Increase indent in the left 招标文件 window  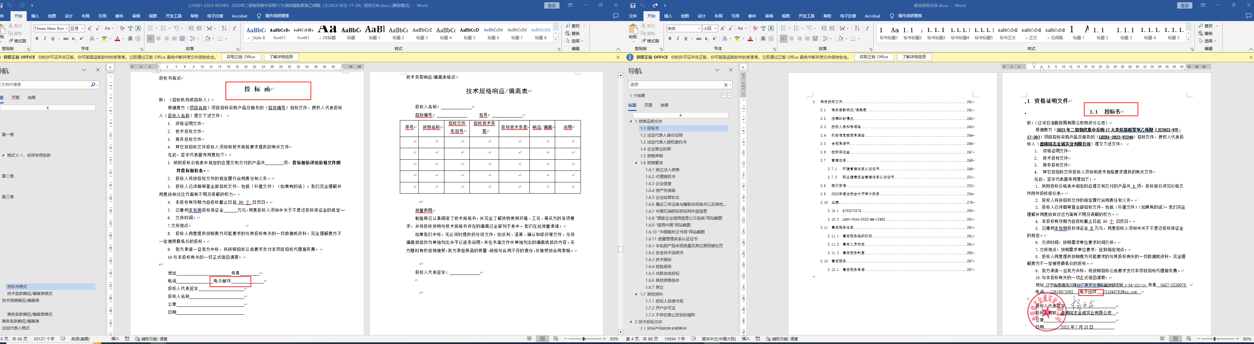pyautogui.click(x=199, y=28)
